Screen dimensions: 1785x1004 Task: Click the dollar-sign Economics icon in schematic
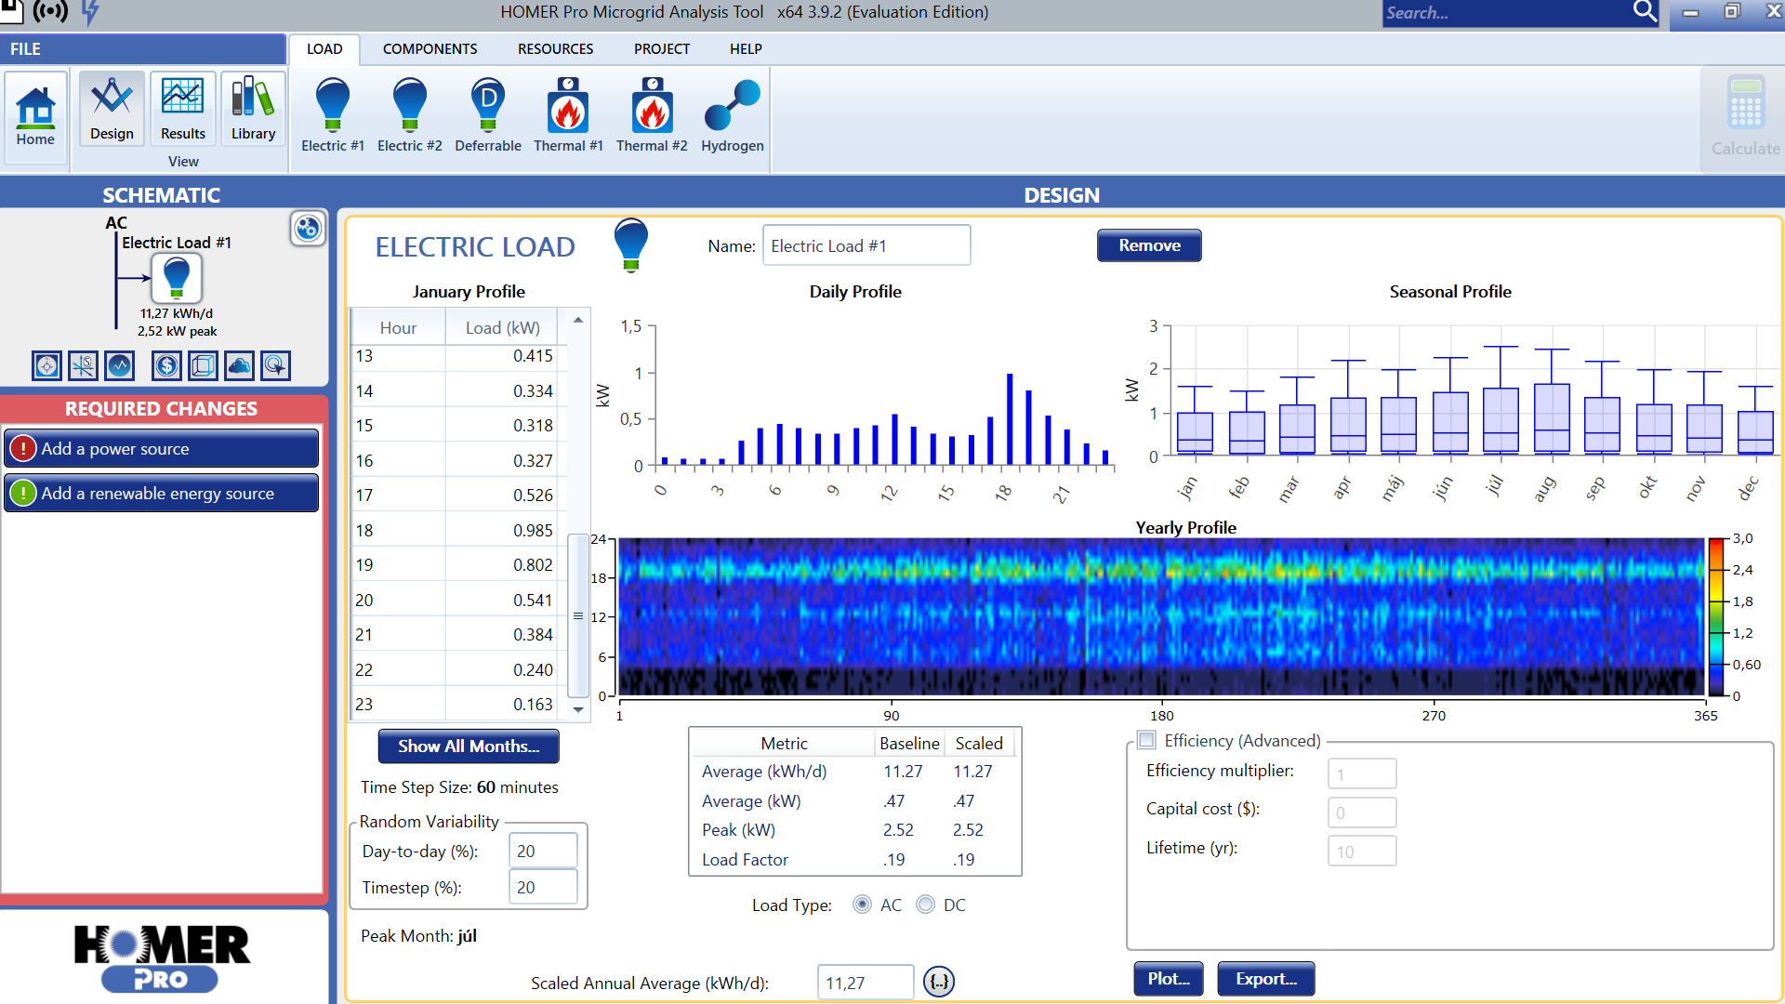click(x=166, y=365)
